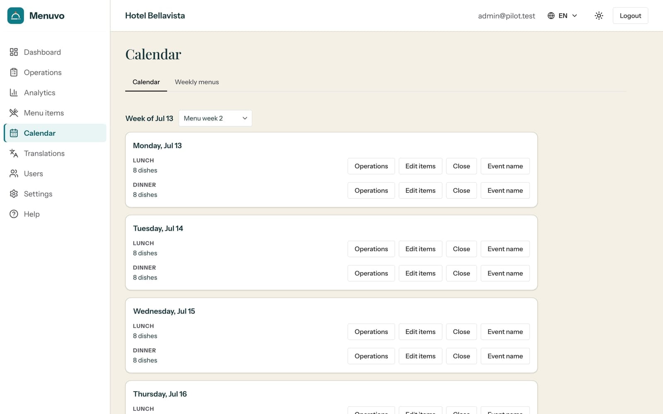Viewport: 663px width, 414px height.
Task: Open Menu items page
Action: [55, 113]
